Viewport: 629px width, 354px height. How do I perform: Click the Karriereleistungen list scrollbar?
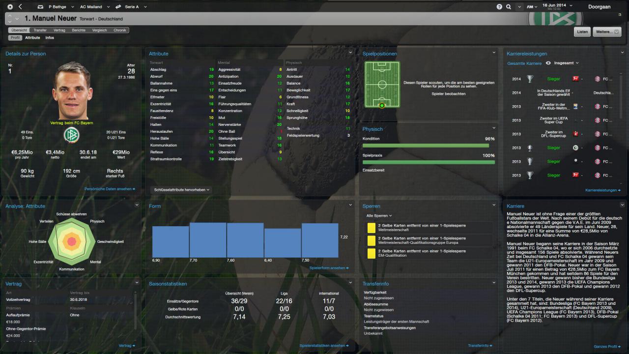click(621, 96)
